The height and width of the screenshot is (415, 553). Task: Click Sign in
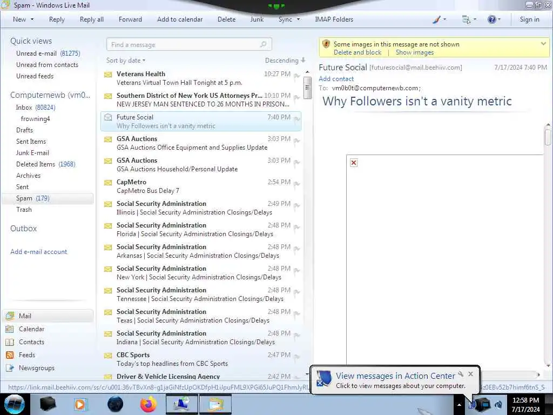click(x=529, y=19)
